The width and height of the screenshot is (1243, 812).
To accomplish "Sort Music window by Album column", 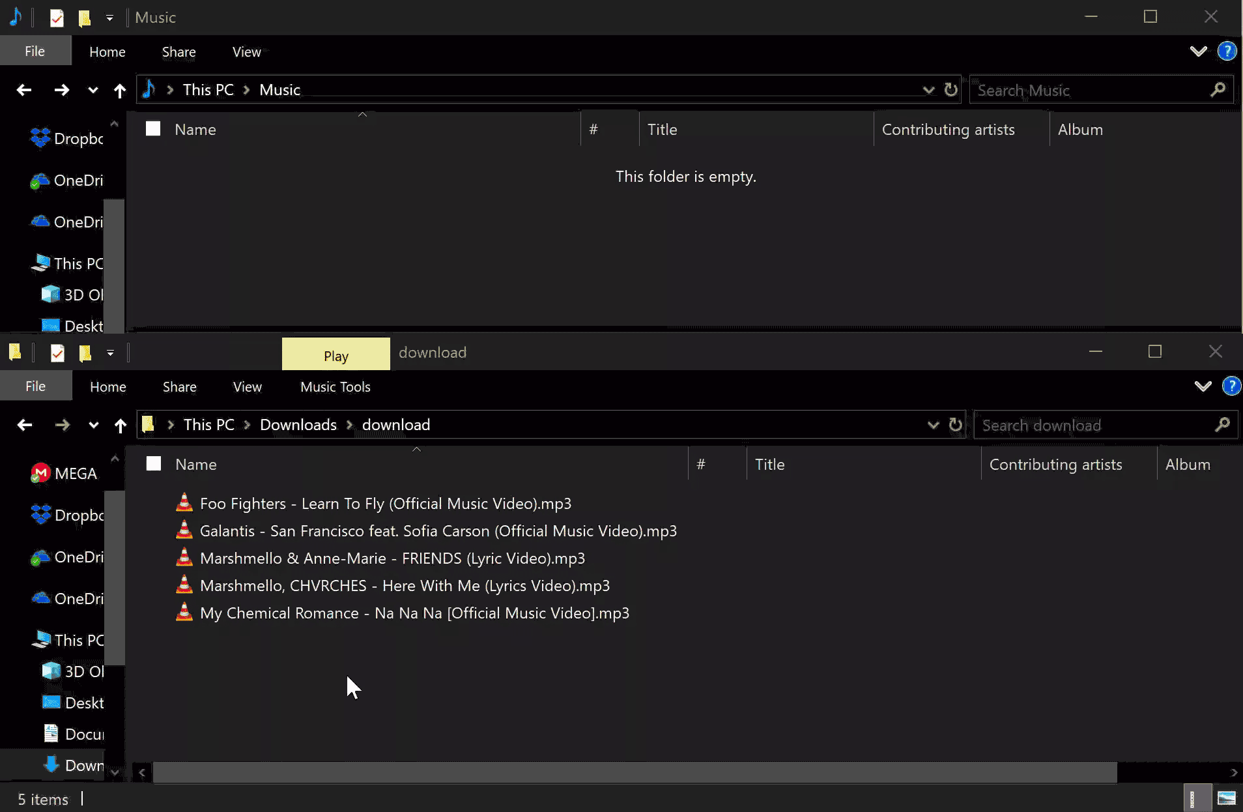I will (x=1080, y=129).
